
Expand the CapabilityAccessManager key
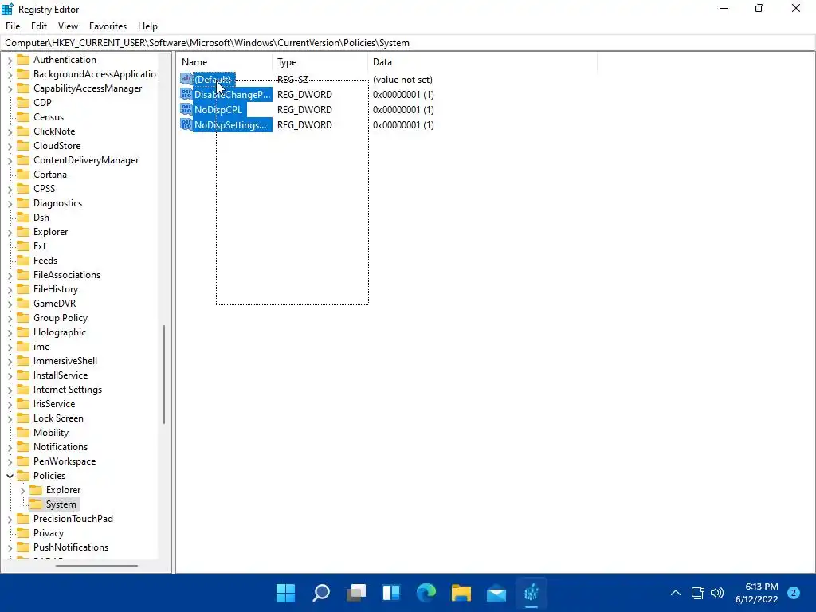pos(10,88)
